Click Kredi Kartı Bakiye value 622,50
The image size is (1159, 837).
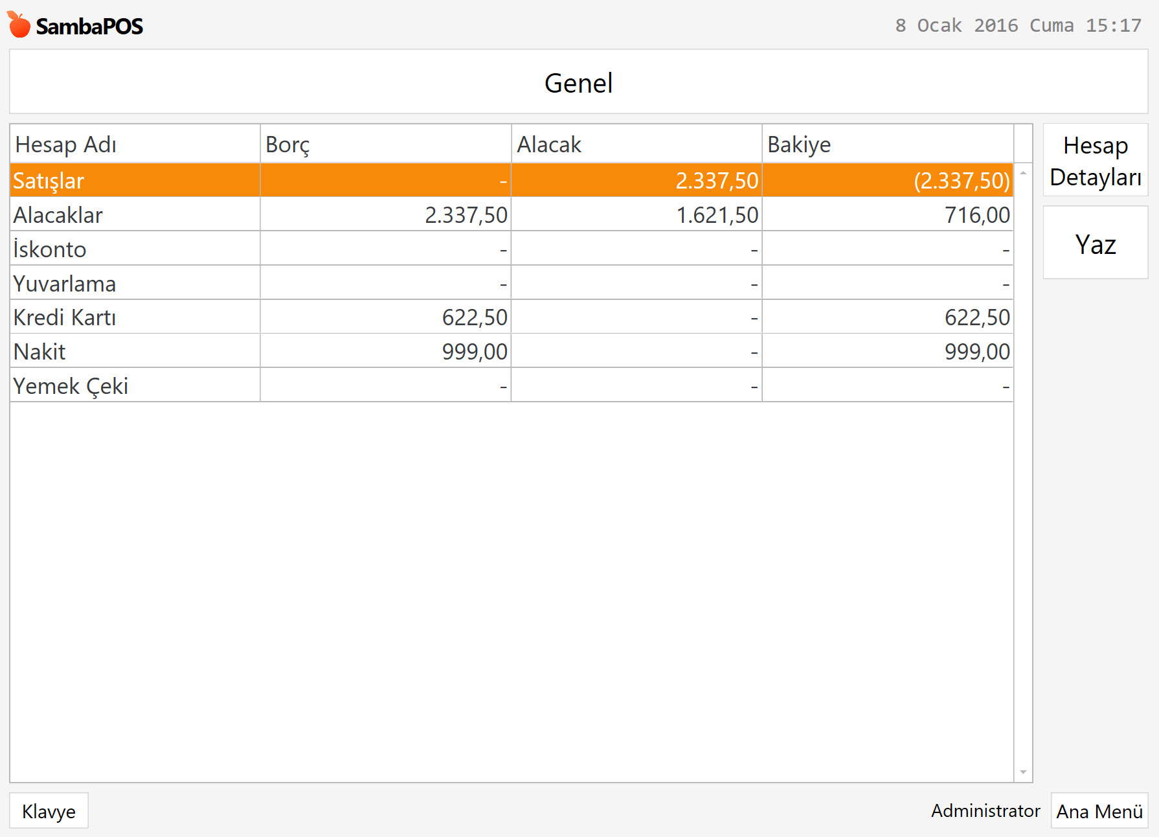tap(977, 317)
